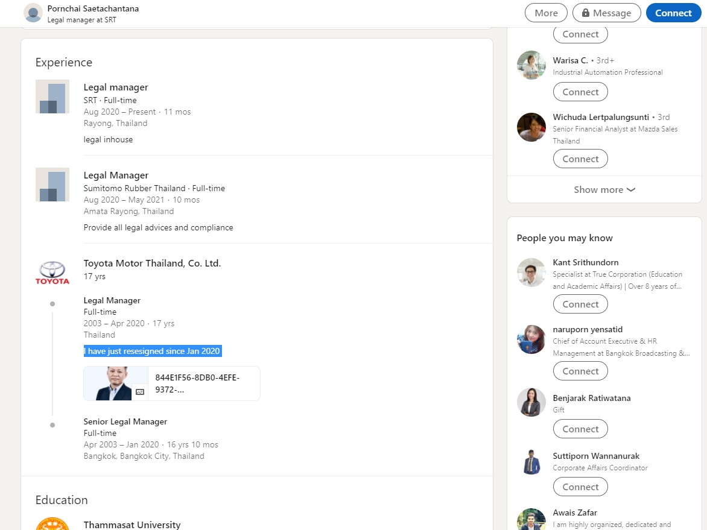707x530 pixels.
Task: Open Wichuda Lertpalungsunti's profile photo
Action: [x=531, y=127]
